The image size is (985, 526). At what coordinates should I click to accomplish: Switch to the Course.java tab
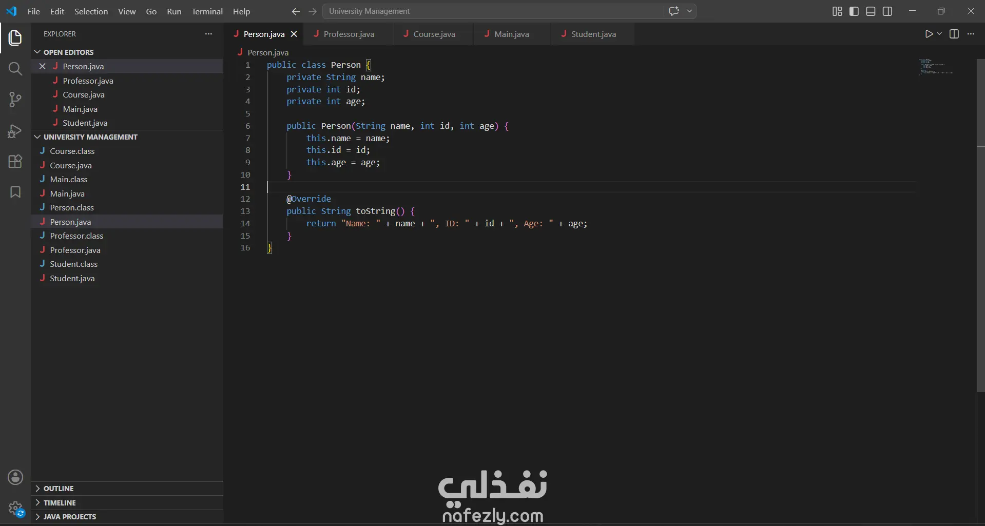pos(434,34)
